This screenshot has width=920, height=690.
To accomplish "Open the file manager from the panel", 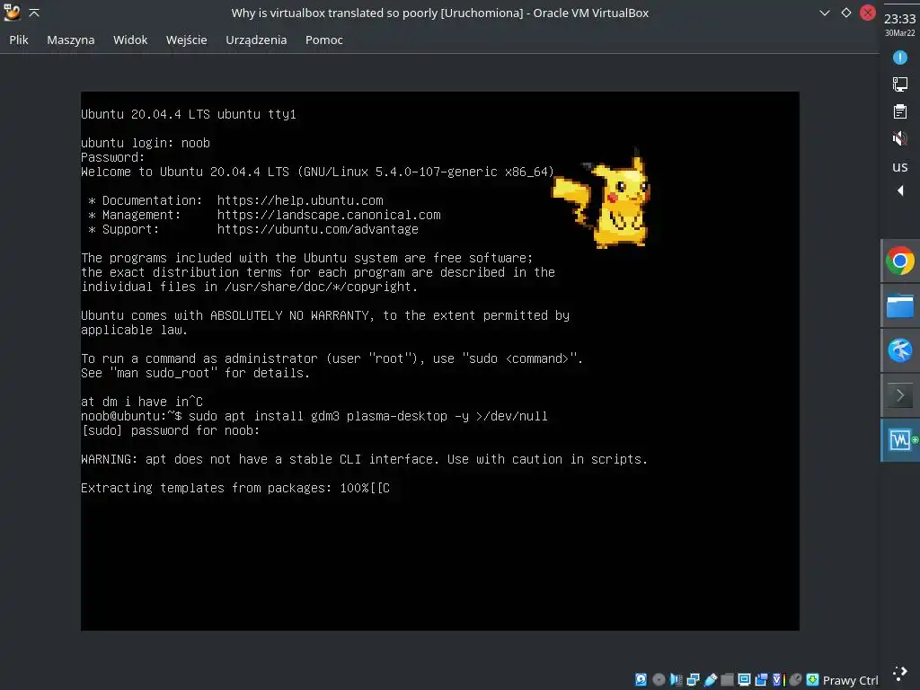I will pyautogui.click(x=900, y=305).
